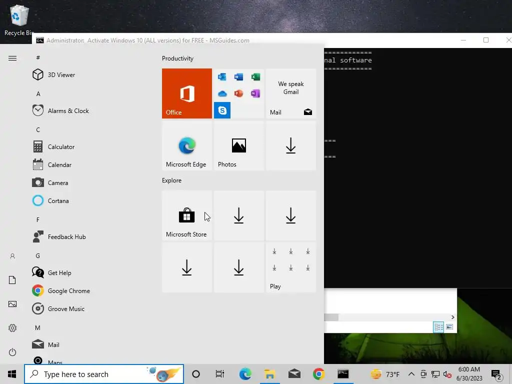This screenshot has width=512, height=384.
Task: Open Microsoft Edge from the taskbar
Action: (245, 374)
